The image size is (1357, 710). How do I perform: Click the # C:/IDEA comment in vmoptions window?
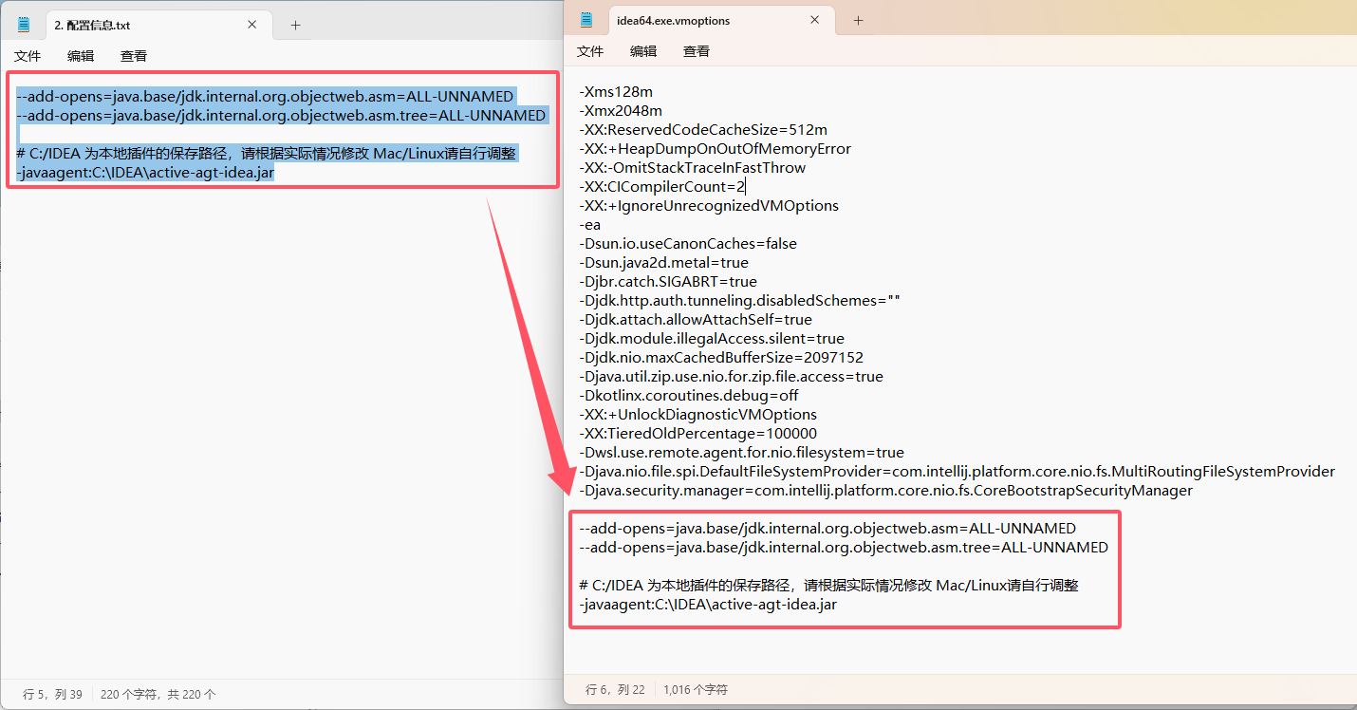click(828, 586)
